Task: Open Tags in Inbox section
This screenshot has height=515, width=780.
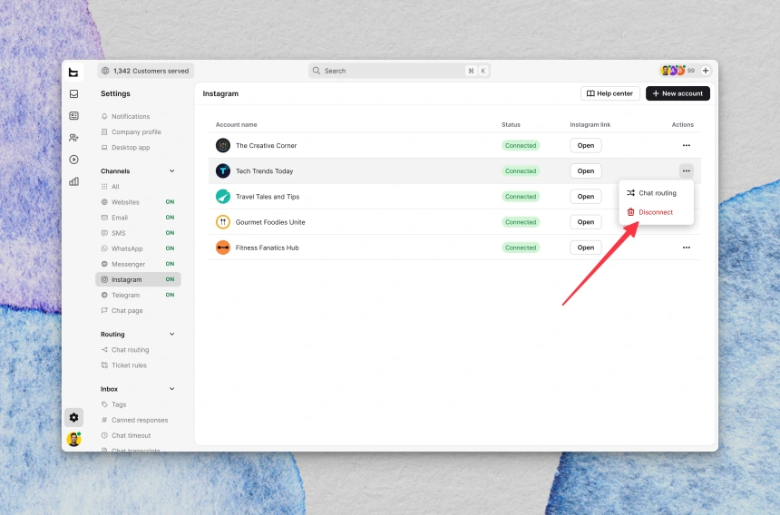Action: click(113, 404)
